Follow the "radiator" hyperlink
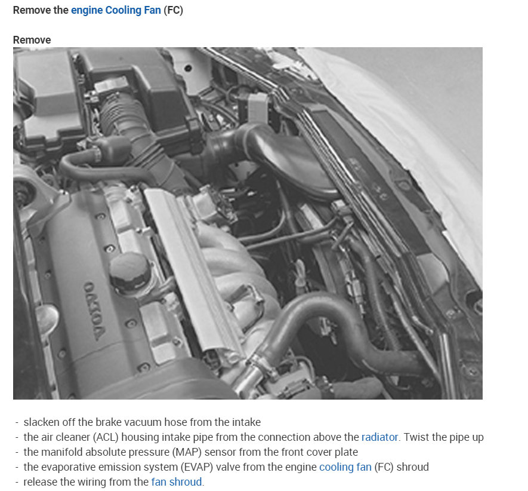 click(379, 437)
